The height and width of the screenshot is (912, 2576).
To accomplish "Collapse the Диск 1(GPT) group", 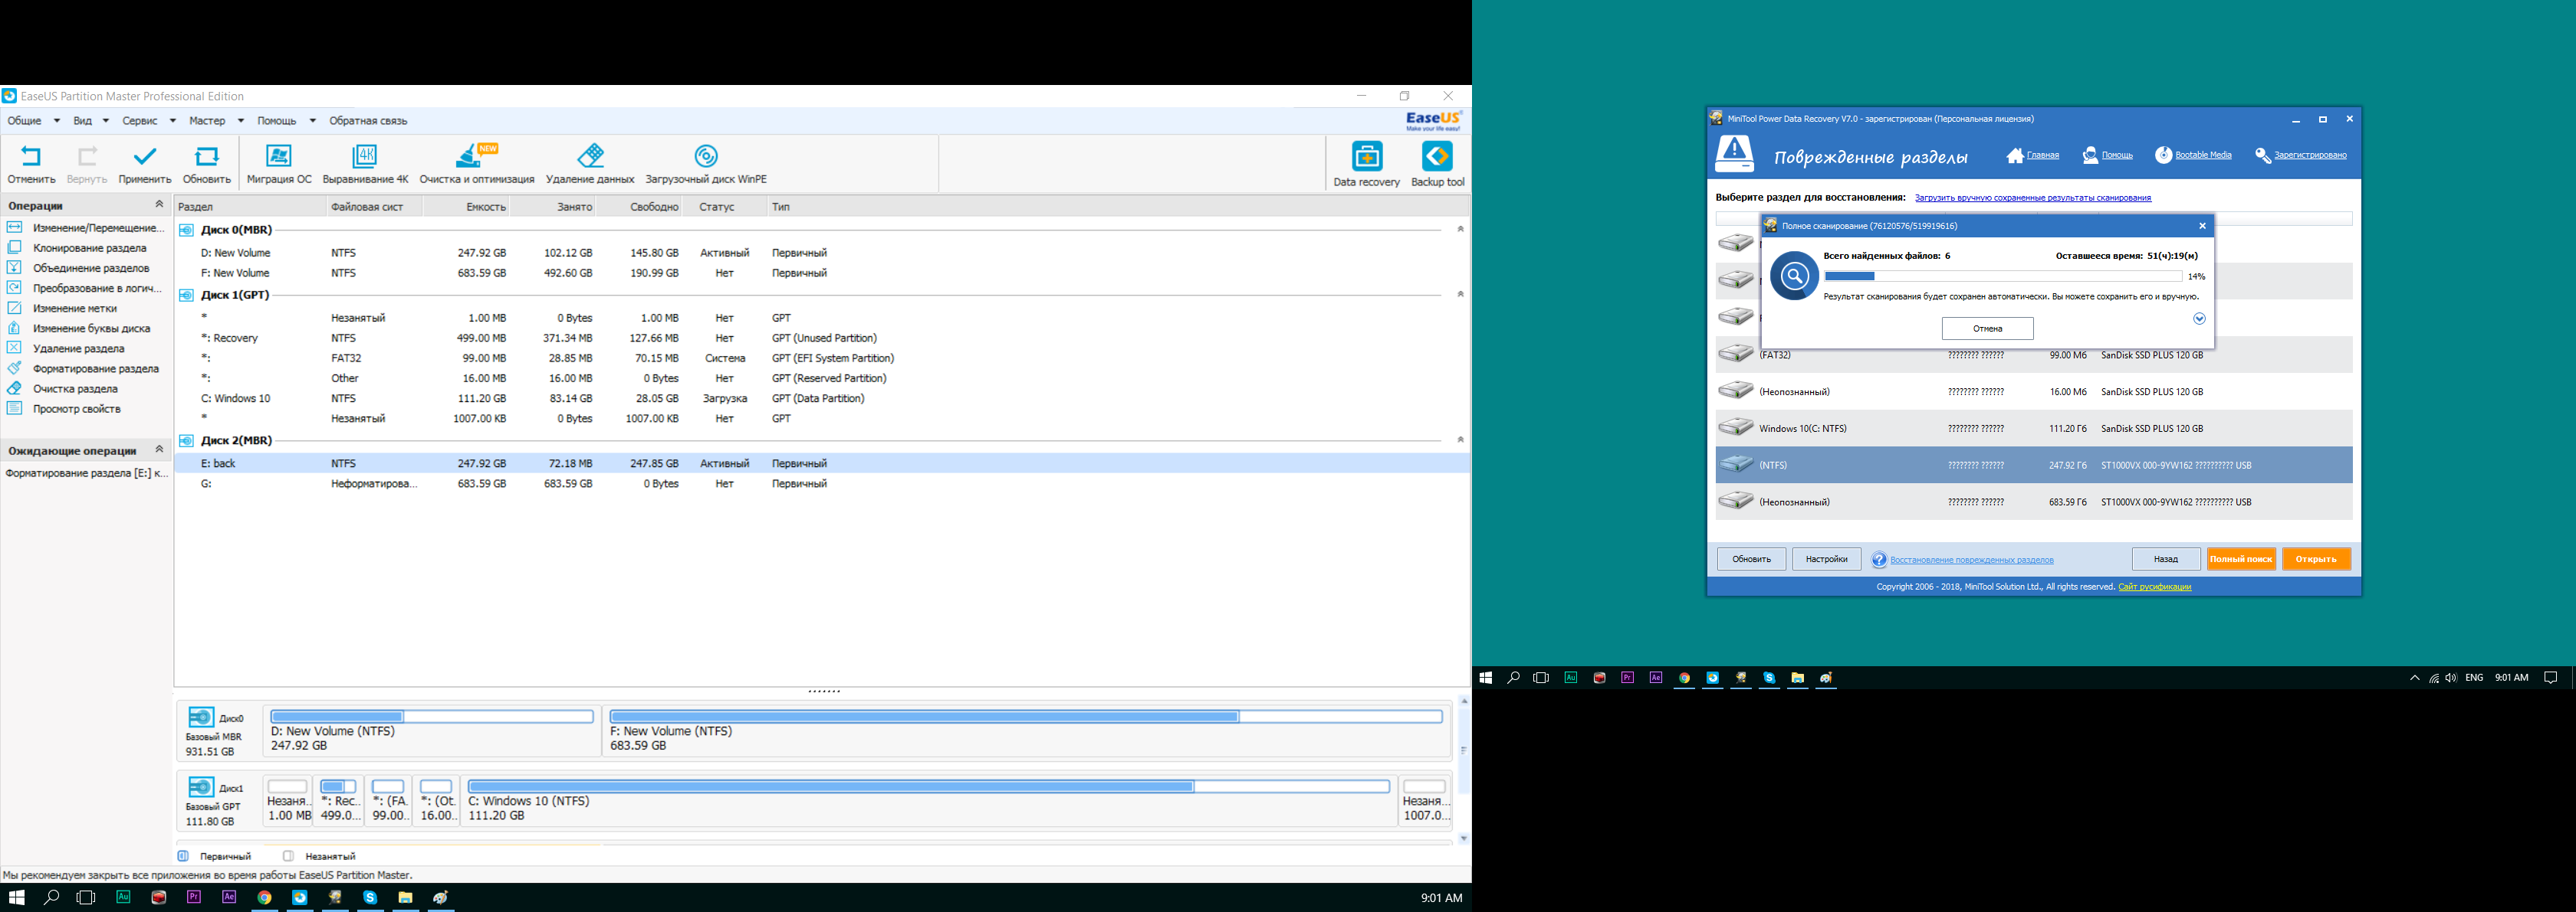I will coord(1460,295).
